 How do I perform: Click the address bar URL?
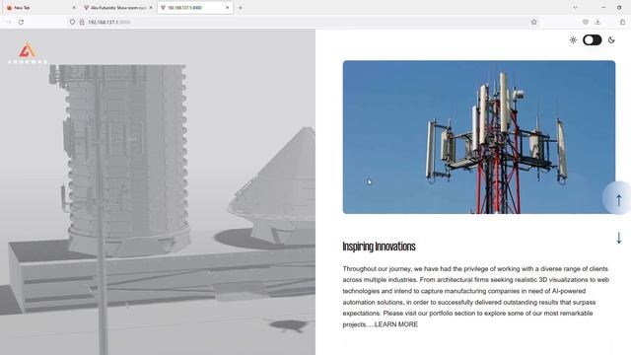pos(109,22)
